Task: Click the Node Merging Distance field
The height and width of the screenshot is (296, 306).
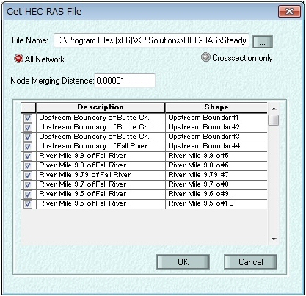Action: click(125, 81)
